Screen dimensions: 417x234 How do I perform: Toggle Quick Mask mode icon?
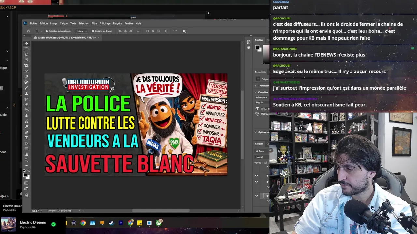point(27,183)
